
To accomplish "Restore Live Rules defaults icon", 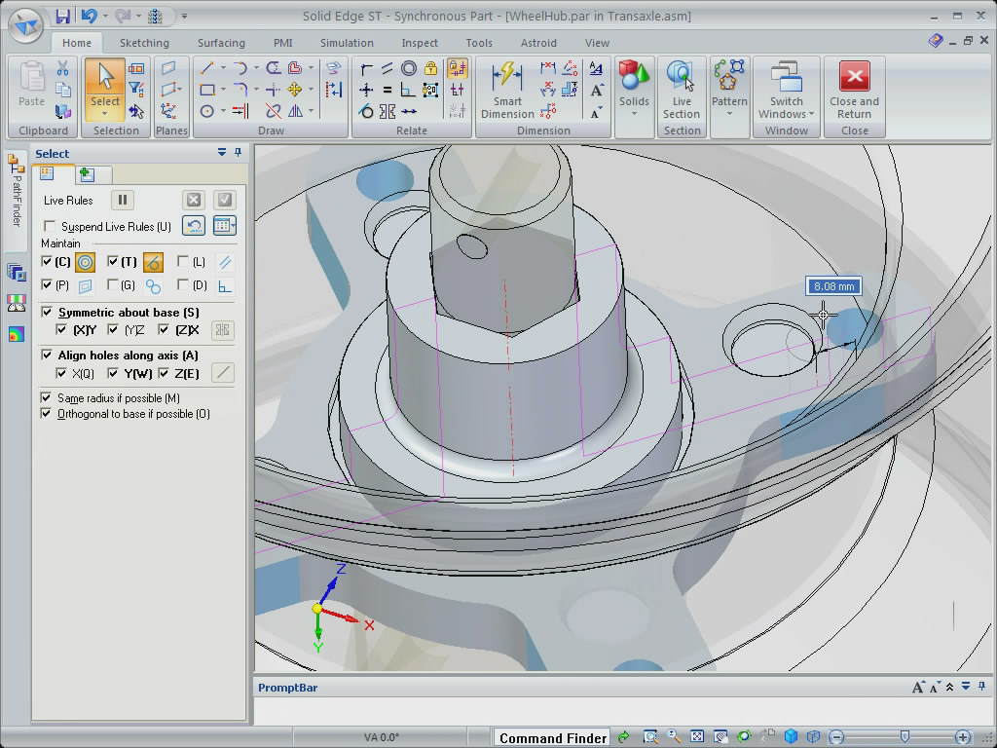I will coord(194,226).
